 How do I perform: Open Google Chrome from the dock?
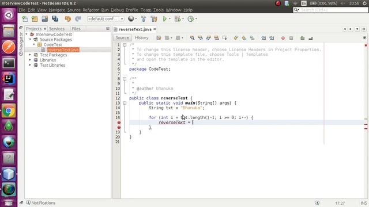[x=9, y=111]
